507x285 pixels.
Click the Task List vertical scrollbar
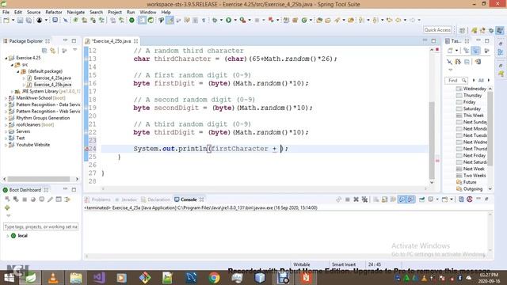[490, 129]
